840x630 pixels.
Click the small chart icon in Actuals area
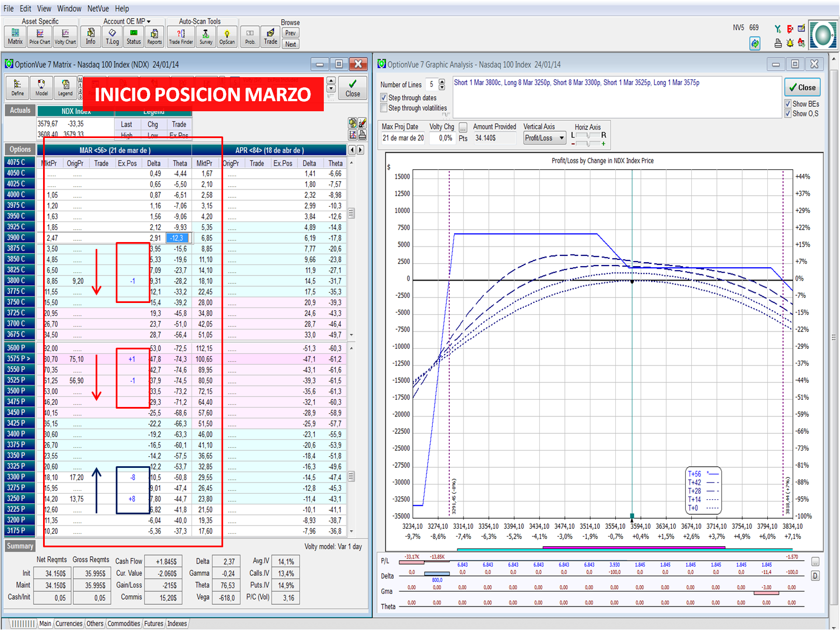352,135
